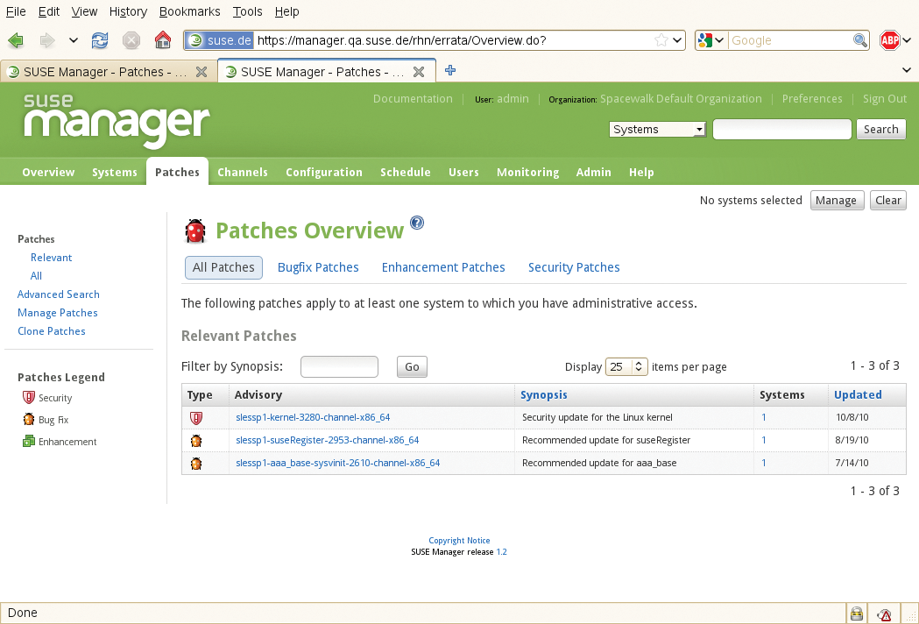Screen dimensions: 919x624
Task: Click the padlock icon in the status bar
Action: click(x=857, y=613)
